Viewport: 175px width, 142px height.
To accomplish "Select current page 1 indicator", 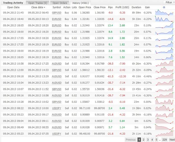I will click(x=139, y=140).
